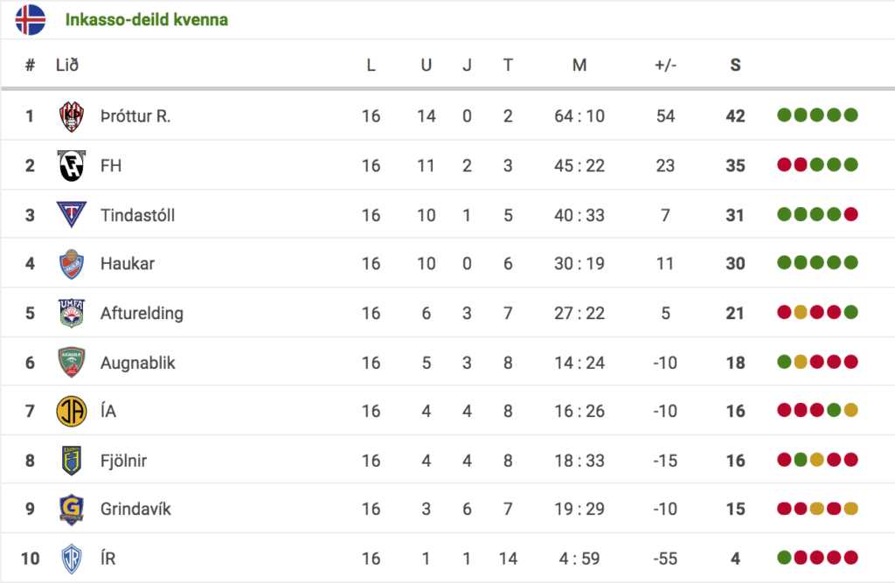Click the Icelandic flag icon
895x583 pixels.
31,19
